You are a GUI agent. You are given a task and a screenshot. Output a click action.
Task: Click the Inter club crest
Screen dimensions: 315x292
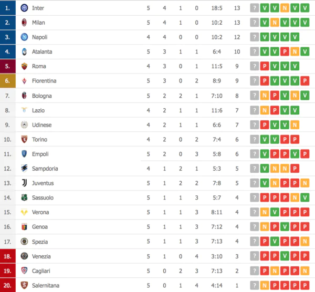coord(24,8)
